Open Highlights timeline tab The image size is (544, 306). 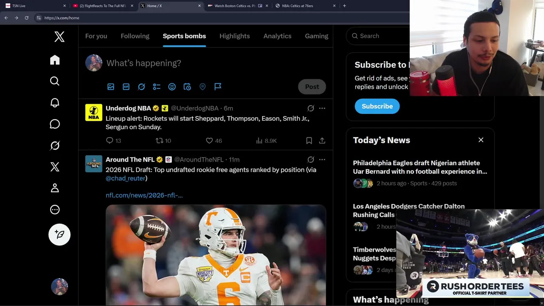235,36
